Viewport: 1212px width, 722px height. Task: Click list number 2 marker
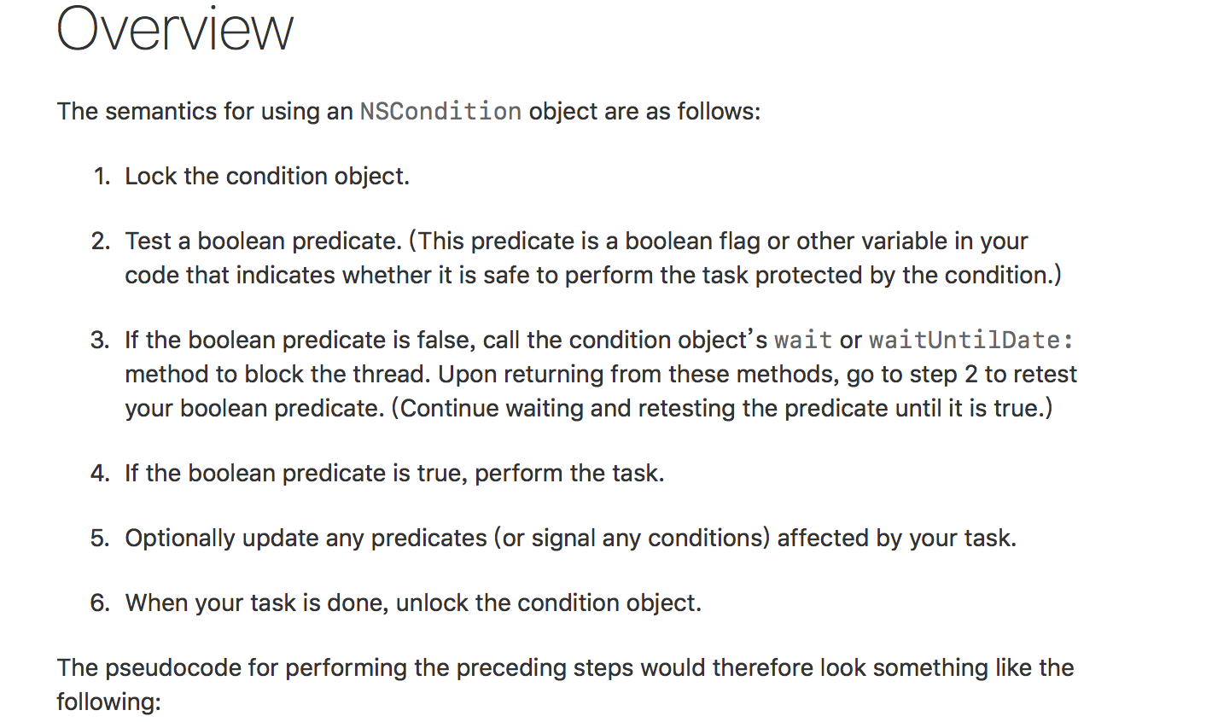(x=101, y=242)
